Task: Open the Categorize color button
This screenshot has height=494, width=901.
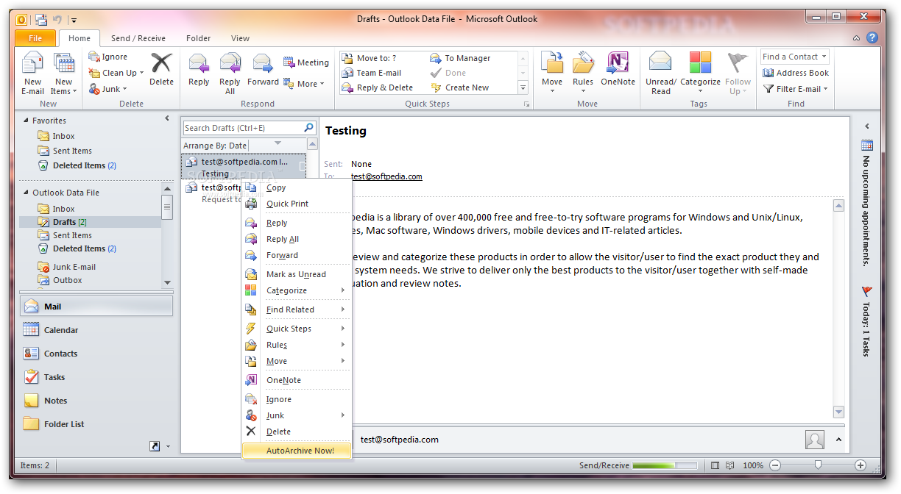Action: coord(700,71)
